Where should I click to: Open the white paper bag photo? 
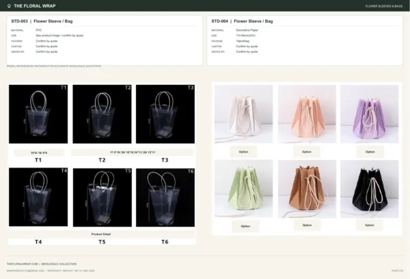[x=244, y=114]
